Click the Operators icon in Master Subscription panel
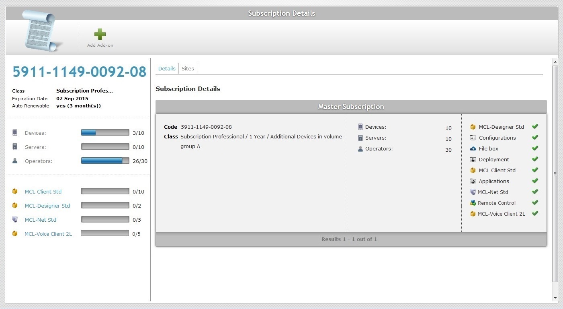 coord(360,148)
